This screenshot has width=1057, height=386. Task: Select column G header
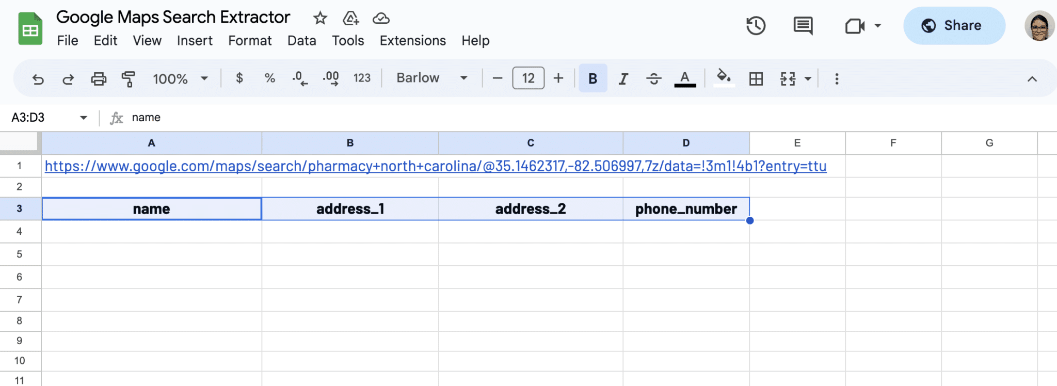tap(989, 143)
